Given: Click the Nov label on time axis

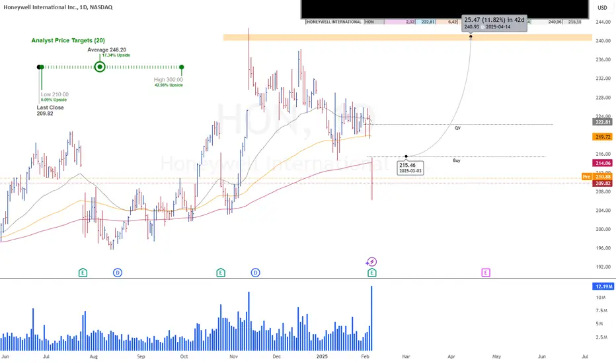Looking at the screenshot, I should [x=233, y=356].
